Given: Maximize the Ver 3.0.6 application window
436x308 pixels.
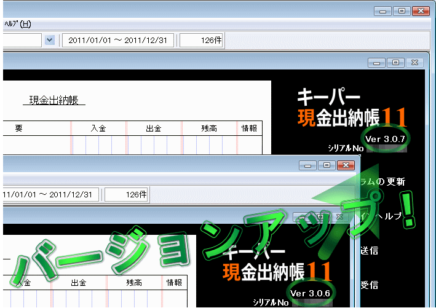Looking at the screenshot, I should pyautogui.click(x=327, y=165).
